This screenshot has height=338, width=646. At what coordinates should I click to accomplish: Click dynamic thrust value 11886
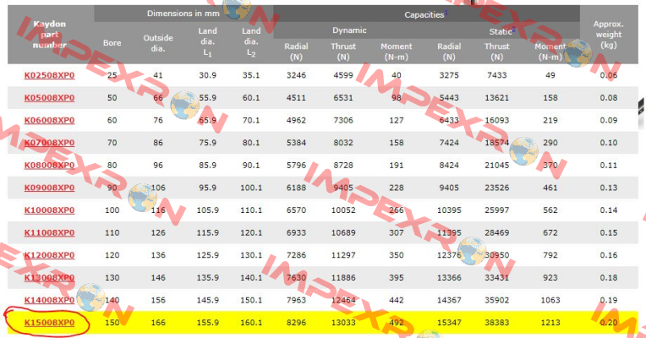[343, 277]
